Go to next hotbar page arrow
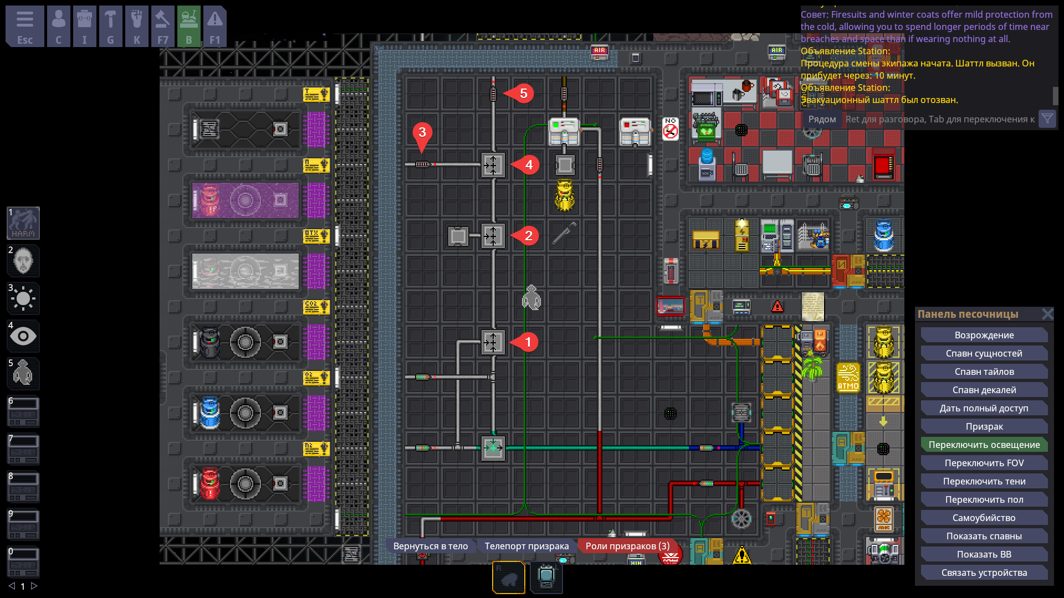Screen dimensions: 1064x598 [34, 586]
